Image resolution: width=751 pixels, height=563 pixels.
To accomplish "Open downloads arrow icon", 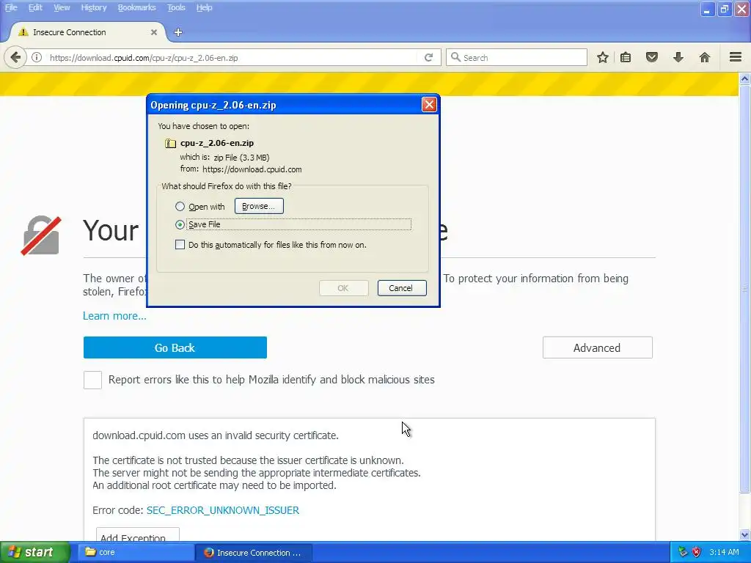I will coord(678,58).
